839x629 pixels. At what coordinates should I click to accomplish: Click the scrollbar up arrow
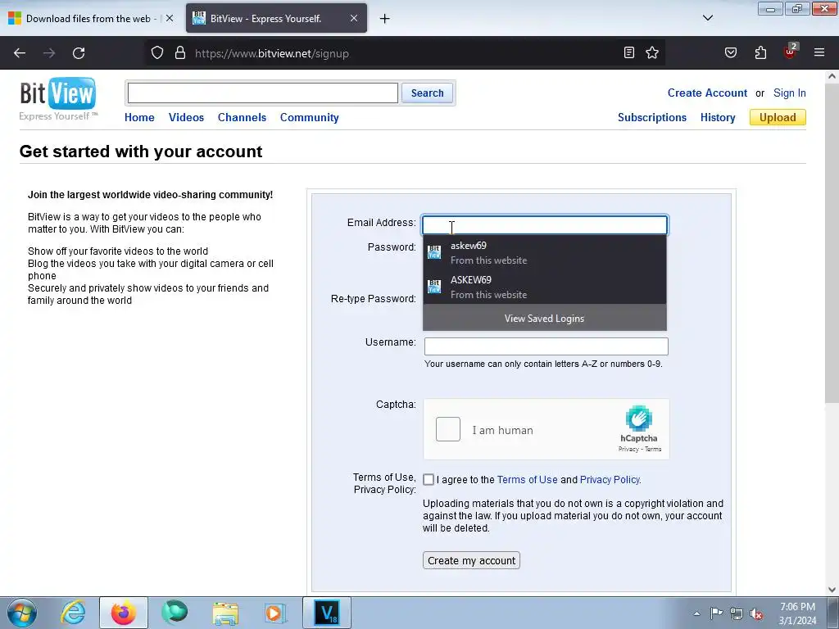[832, 76]
